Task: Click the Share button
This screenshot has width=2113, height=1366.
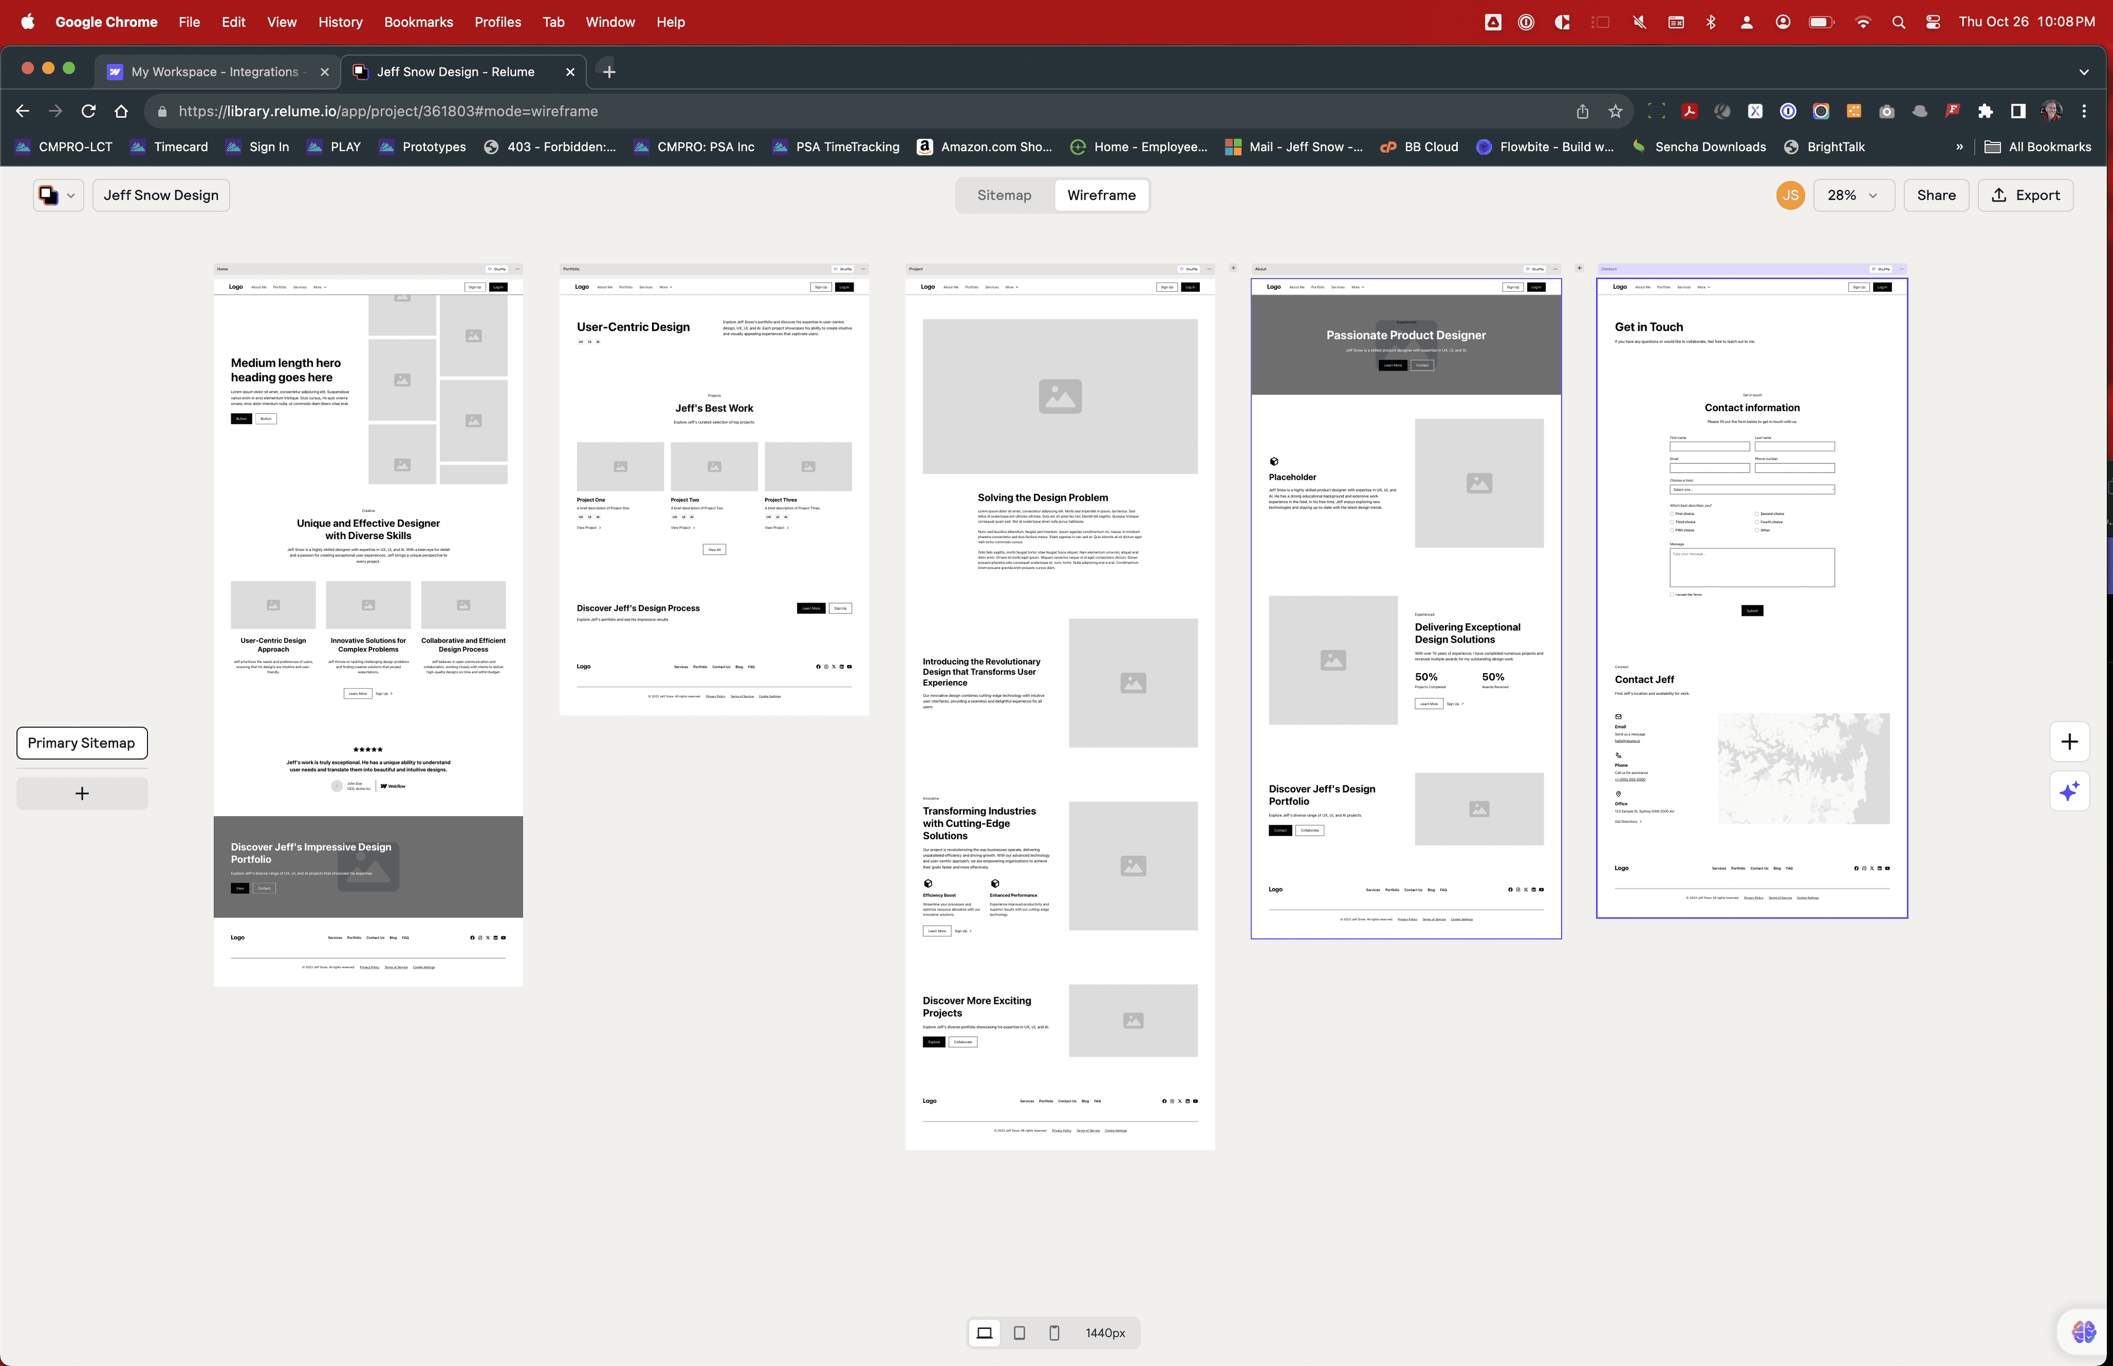Action: pos(1936,195)
